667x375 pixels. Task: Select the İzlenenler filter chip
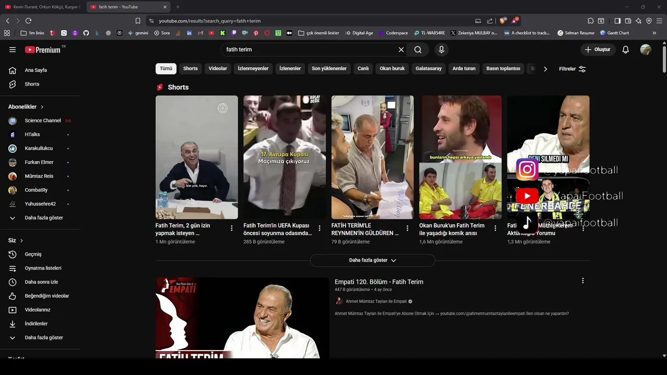pyautogui.click(x=290, y=68)
